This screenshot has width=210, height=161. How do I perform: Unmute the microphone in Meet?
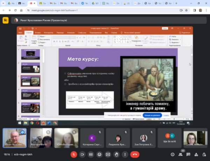[x=74, y=154]
